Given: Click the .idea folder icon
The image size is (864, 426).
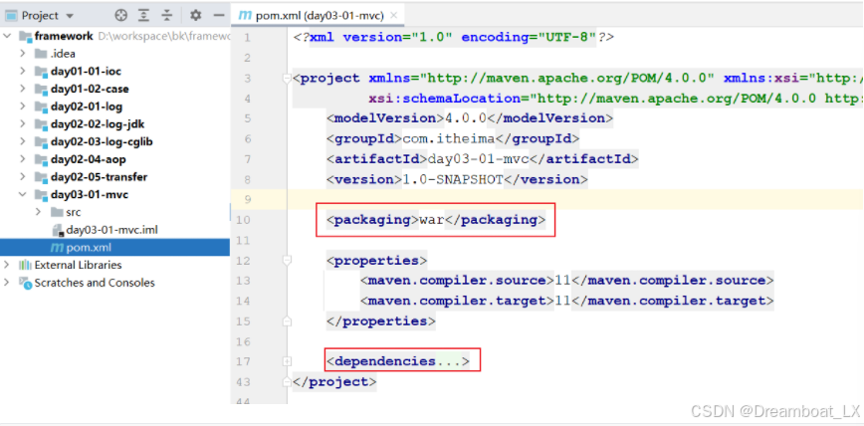Looking at the screenshot, I should pyautogui.click(x=41, y=54).
